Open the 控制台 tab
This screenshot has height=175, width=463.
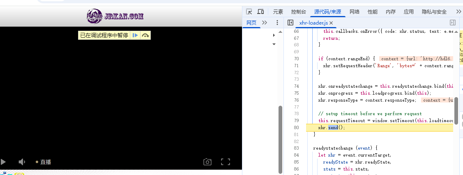click(298, 11)
